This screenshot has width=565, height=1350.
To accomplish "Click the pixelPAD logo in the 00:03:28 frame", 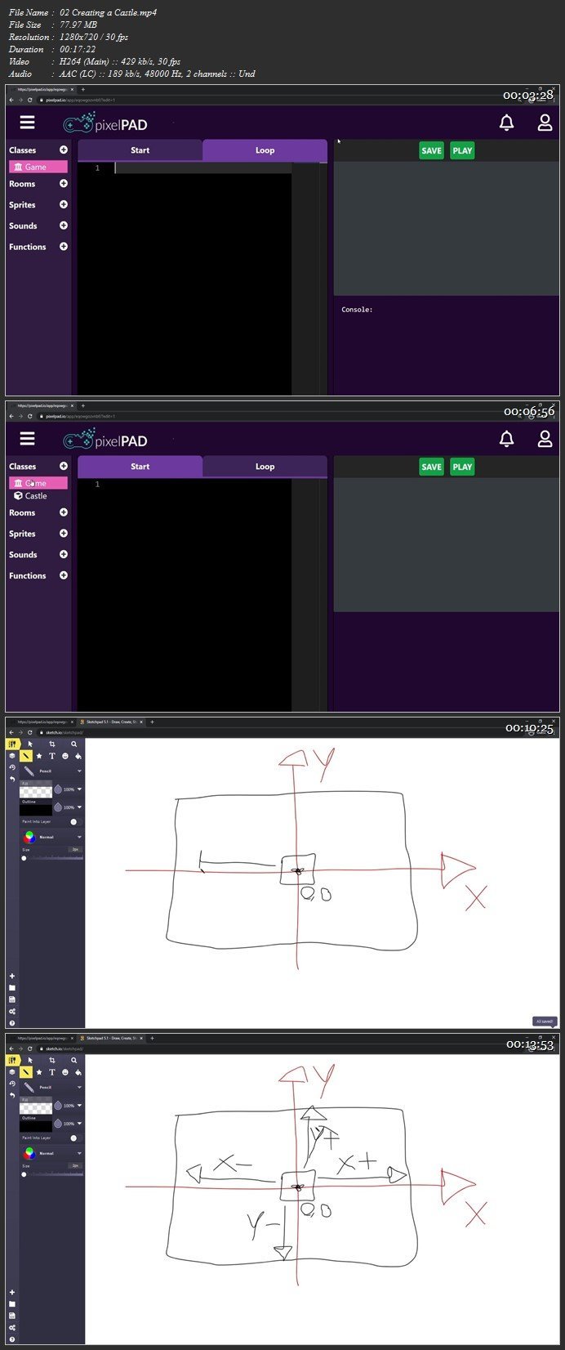I will 105,124.
